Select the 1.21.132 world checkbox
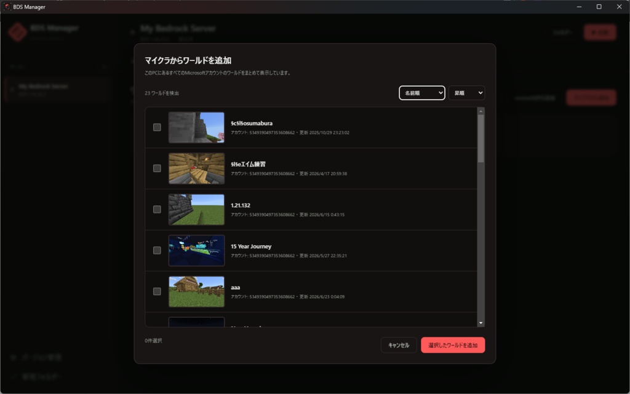The width and height of the screenshot is (630, 394). tap(157, 210)
